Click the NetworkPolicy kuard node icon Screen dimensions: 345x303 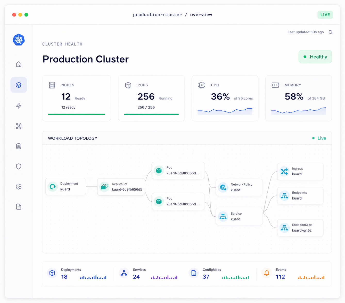point(223,187)
